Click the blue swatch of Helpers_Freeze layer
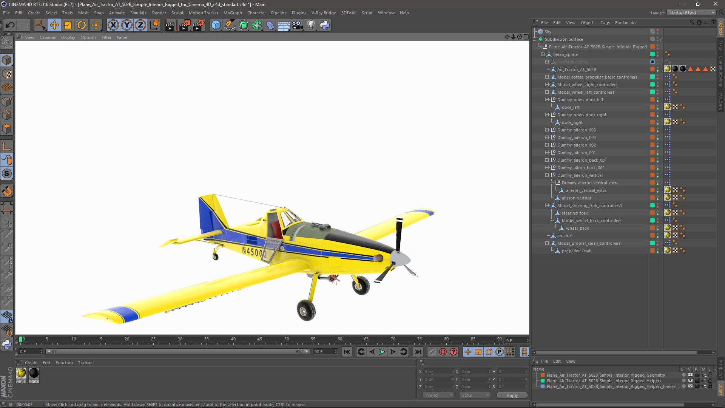The image size is (725, 408). 543,386
